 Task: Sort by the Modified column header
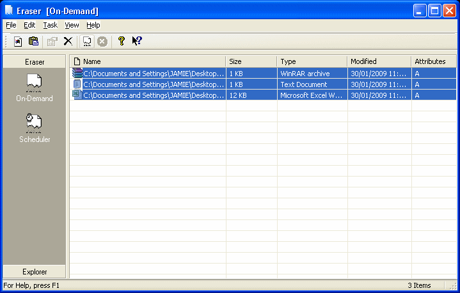[379, 61]
